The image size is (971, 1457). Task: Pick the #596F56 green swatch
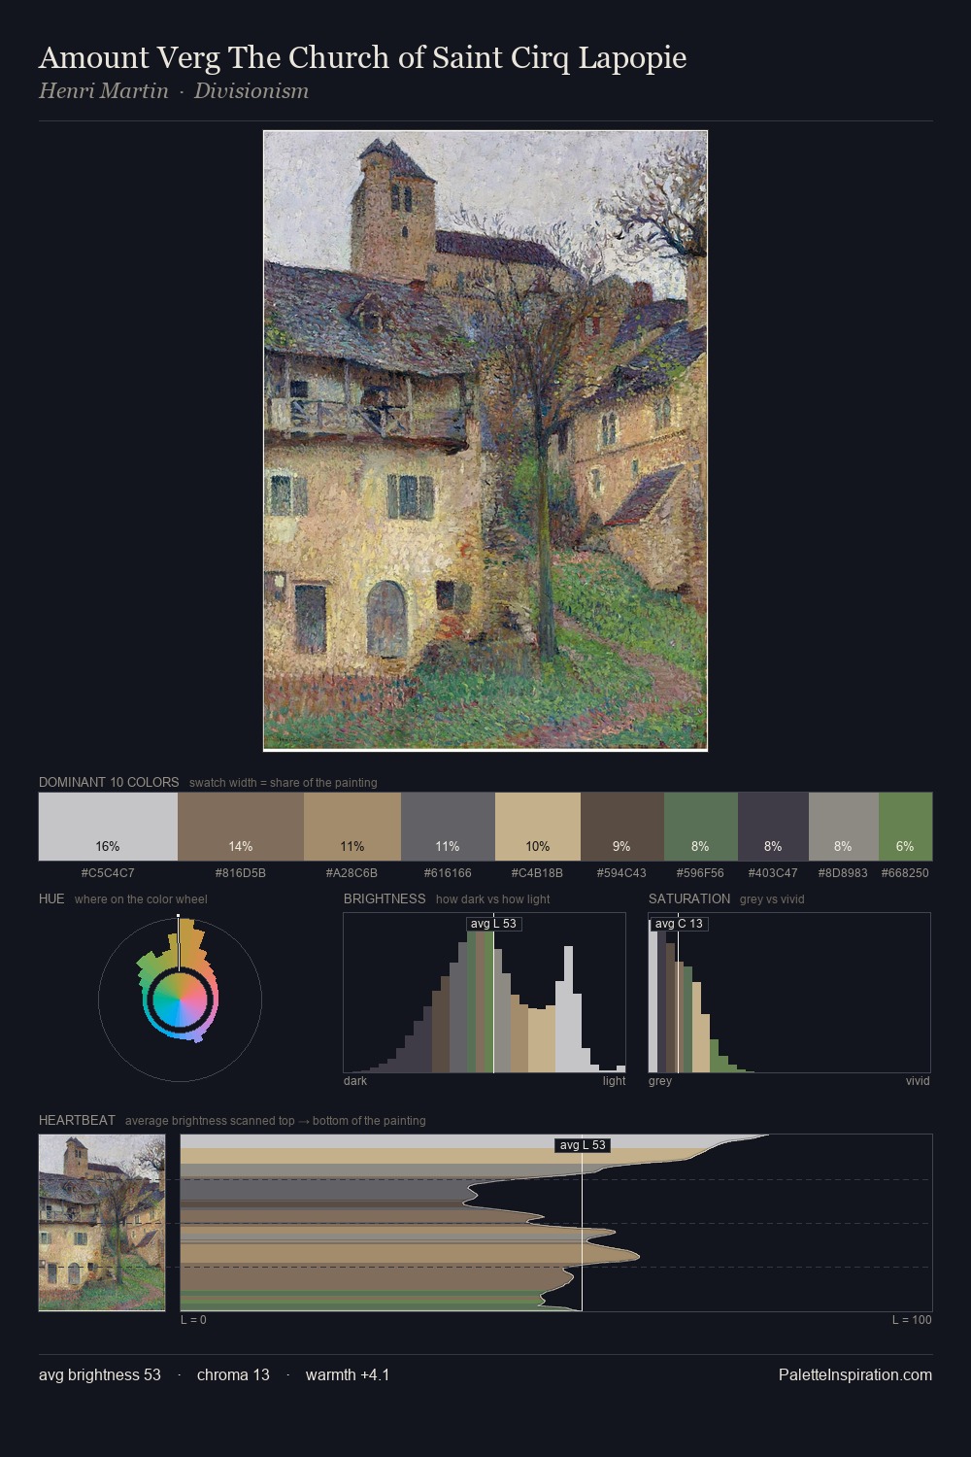click(x=701, y=827)
